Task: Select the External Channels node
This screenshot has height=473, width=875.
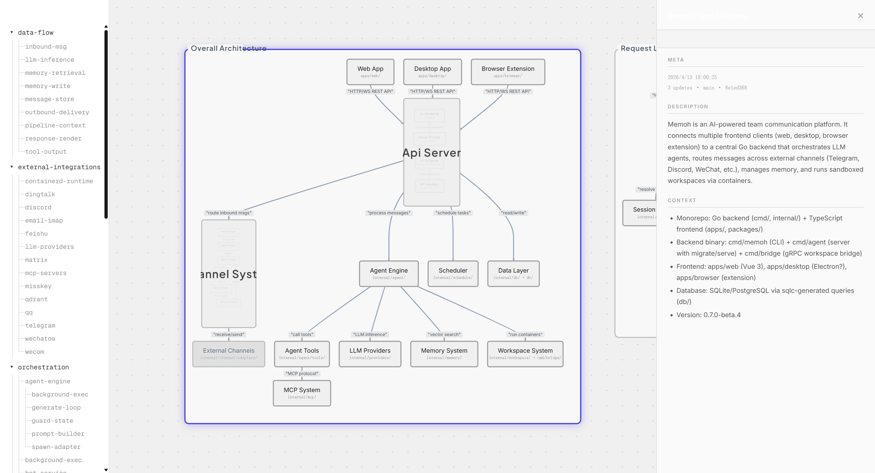Action: click(x=229, y=354)
